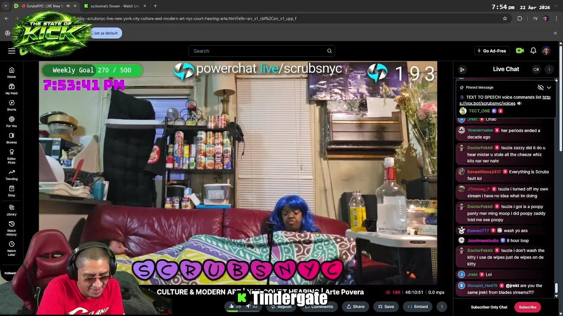Click the address bar URL
Screen dimensions: 563x316
click(187, 18)
